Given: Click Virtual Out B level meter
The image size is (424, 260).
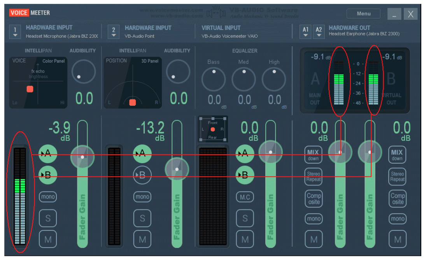Looking at the screenshot, I should coord(373,83).
